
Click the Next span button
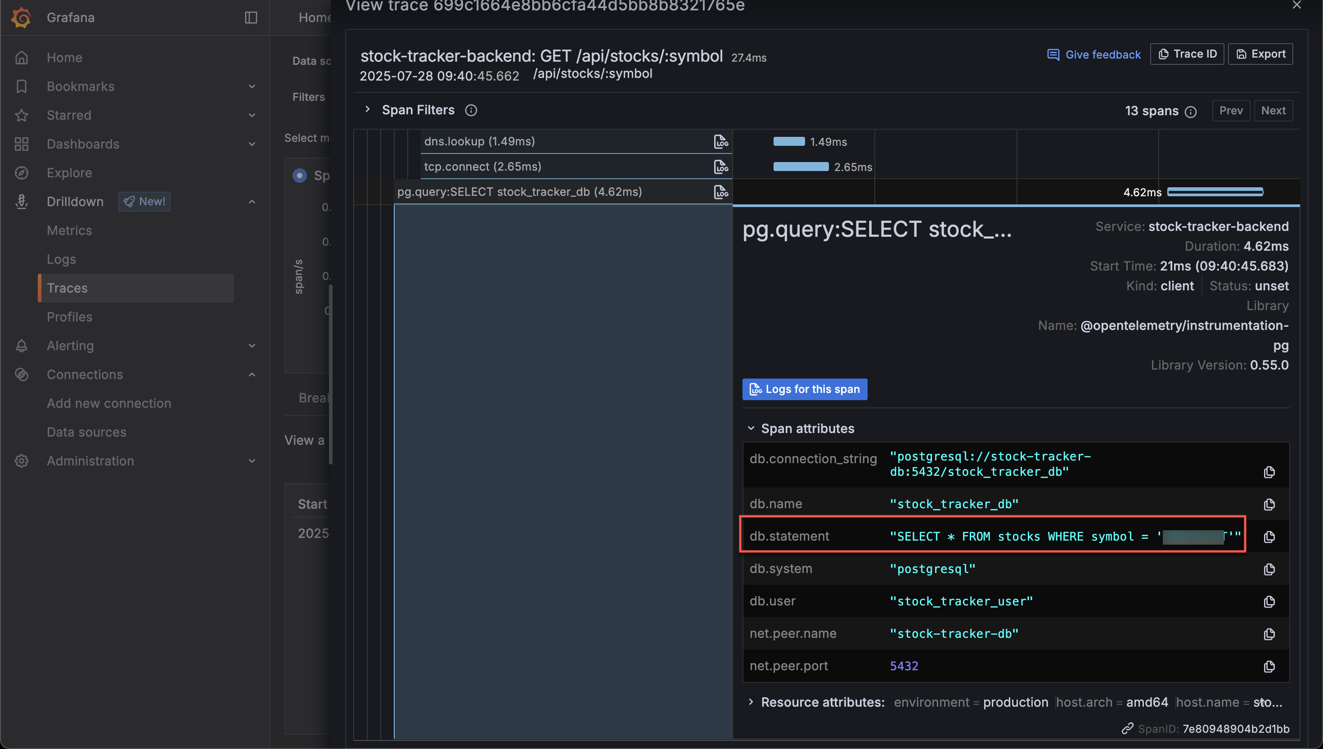pos(1273,111)
